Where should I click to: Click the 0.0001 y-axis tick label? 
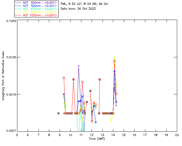coord(11,131)
